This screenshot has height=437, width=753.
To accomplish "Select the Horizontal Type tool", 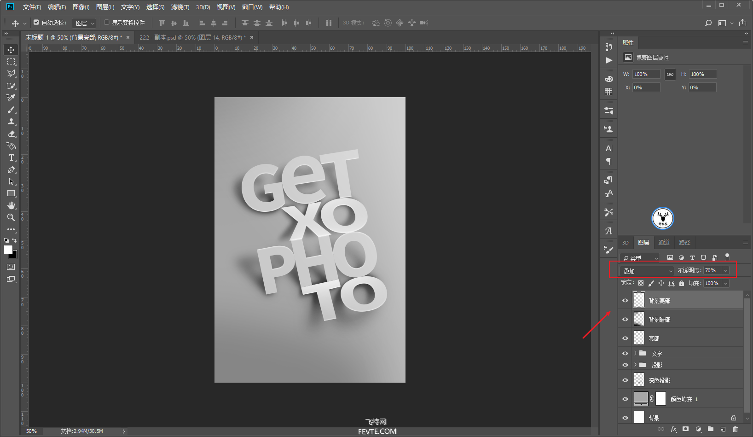I will pyautogui.click(x=11, y=157).
